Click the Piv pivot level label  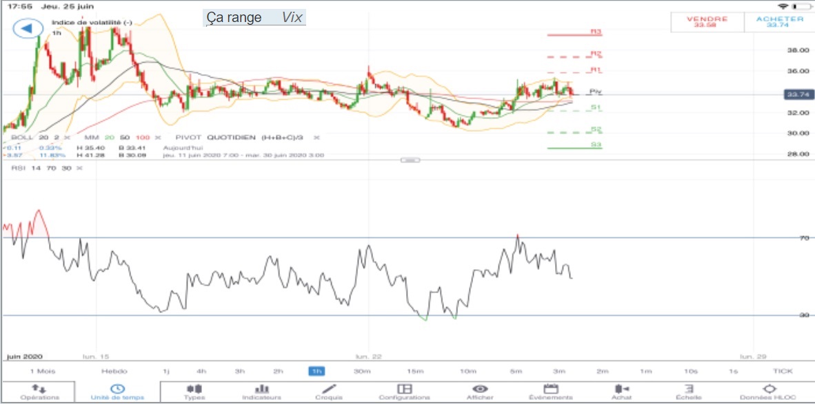(596, 92)
